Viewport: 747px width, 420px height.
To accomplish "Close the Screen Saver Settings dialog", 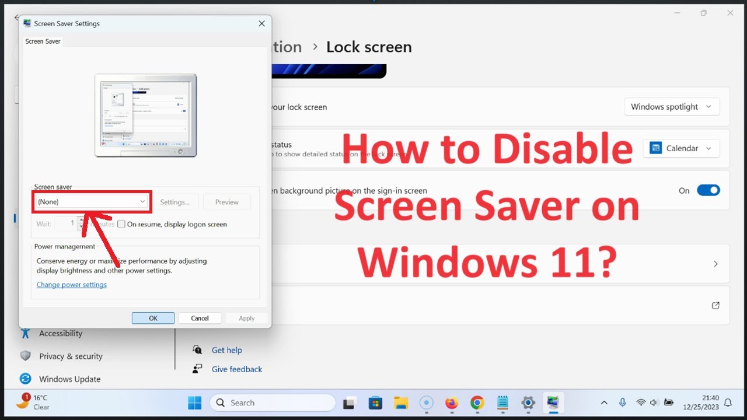I will click(261, 23).
